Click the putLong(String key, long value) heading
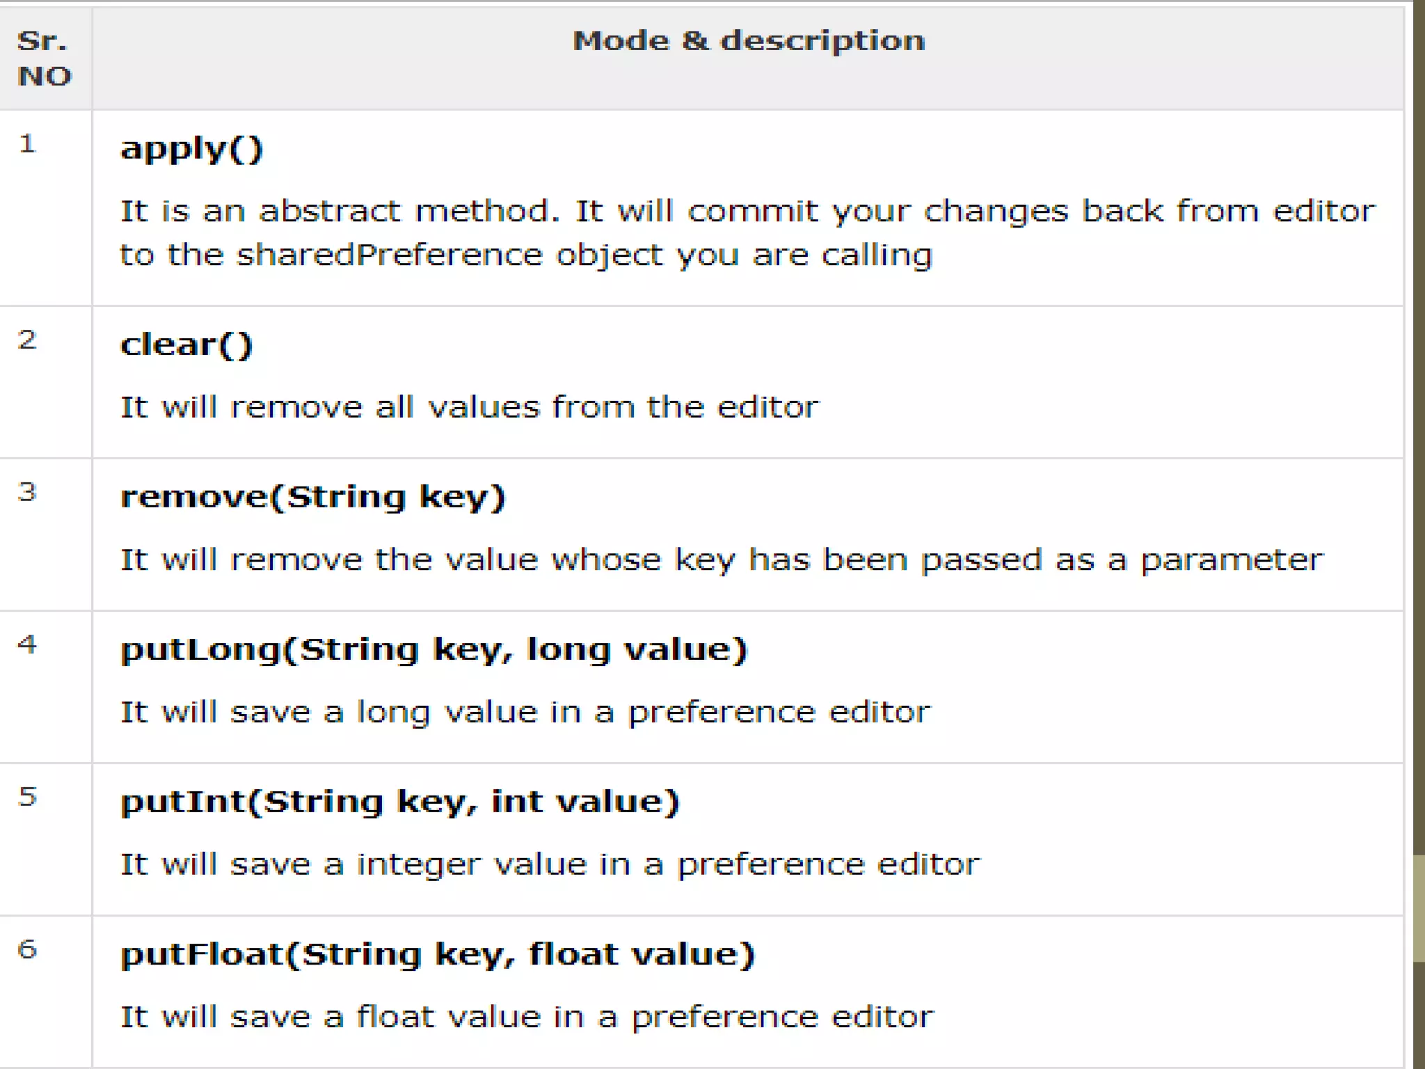The image size is (1425, 1069). 433,650
